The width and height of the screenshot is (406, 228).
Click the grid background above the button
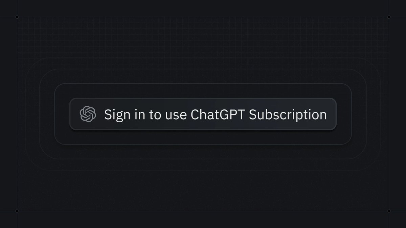pos(203,37)
